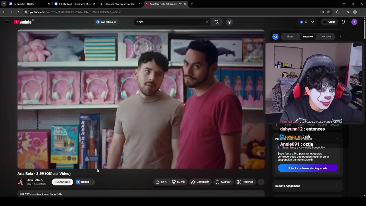This screenshot has height=206, width=366.
Task: Collapse the 'Palabras clave controvertidas' section
Action: (337, 138)
